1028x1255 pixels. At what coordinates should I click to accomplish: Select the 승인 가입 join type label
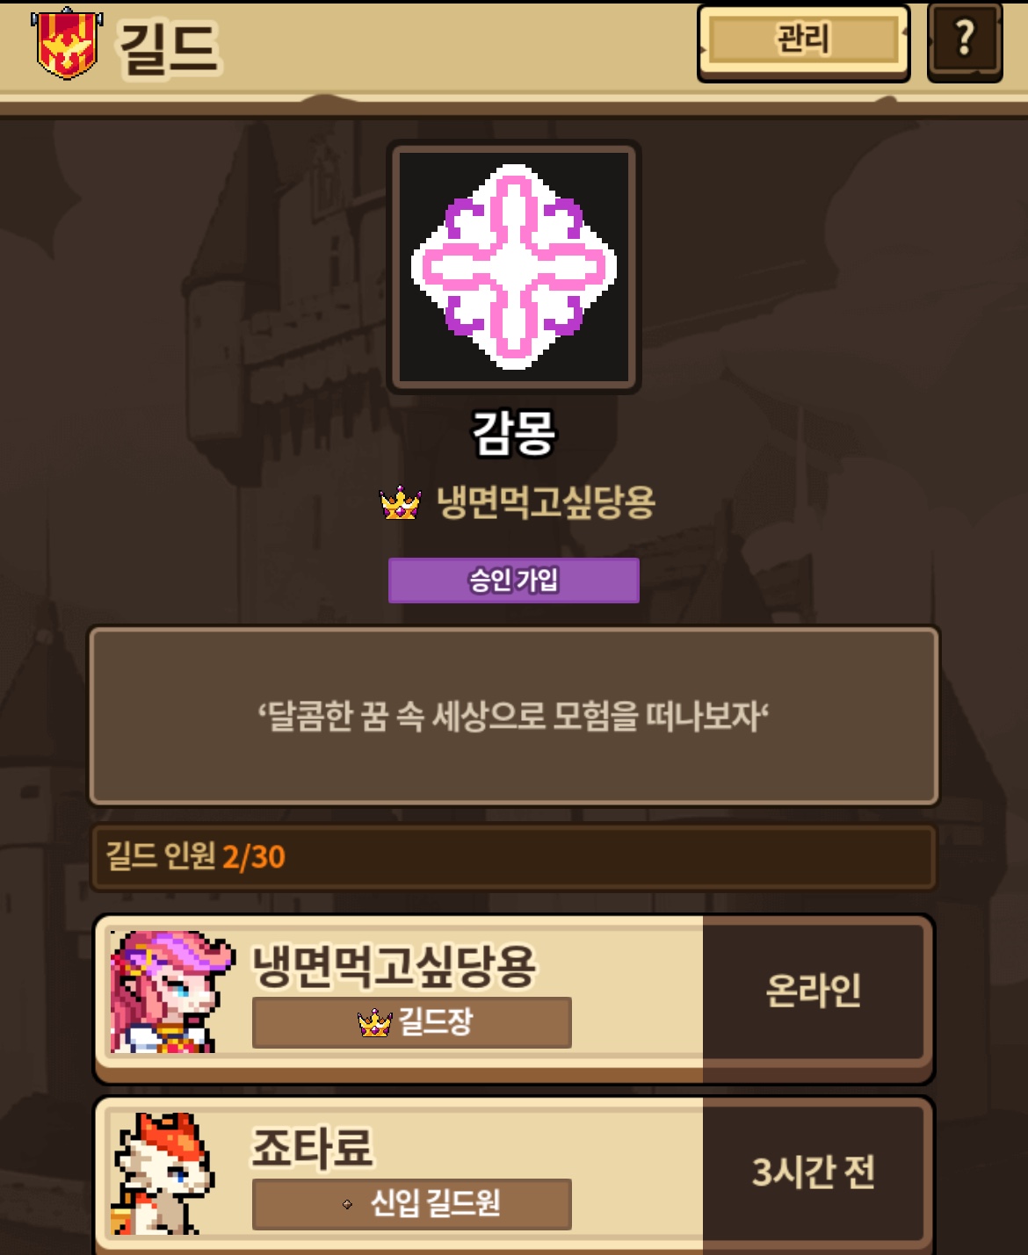(514, 581)
